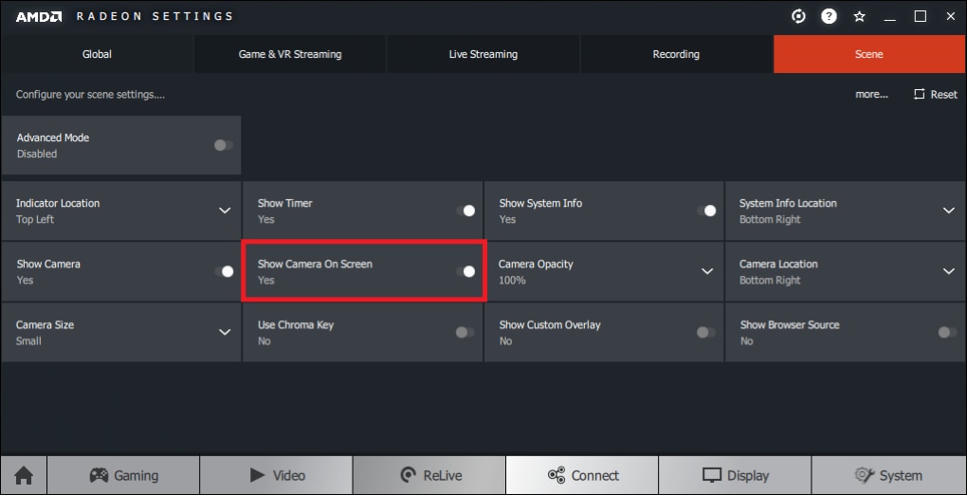Turn off the Show System Info toggle
The image size is (967, 495).
click(x=706, y=211)
